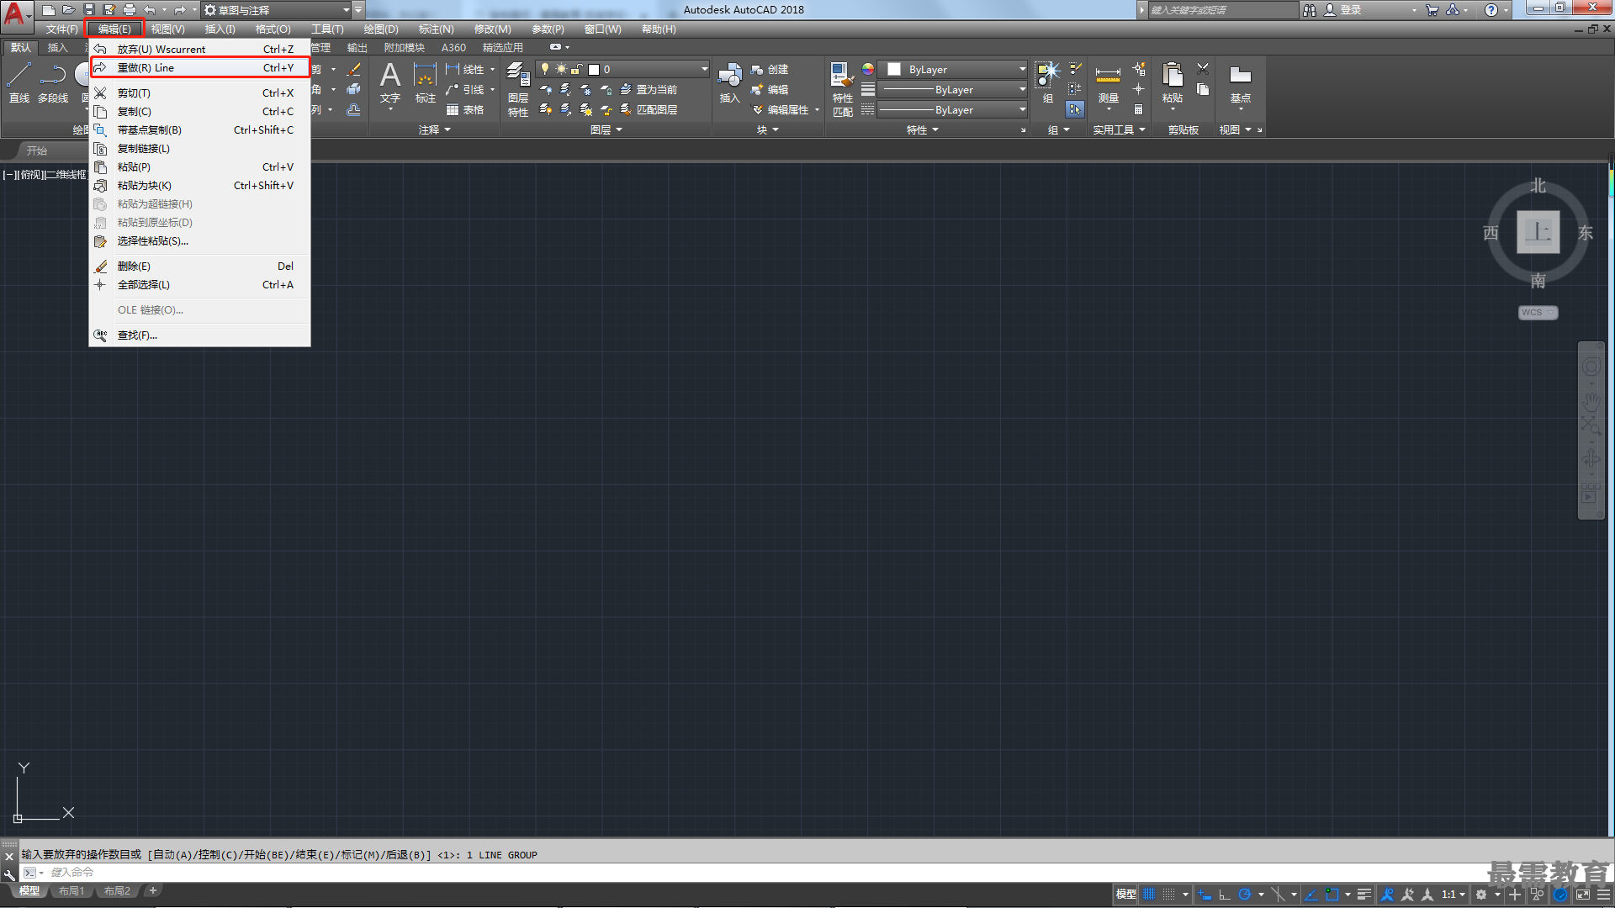Expand the 块 panel arrow
This screenshot has width=1615, height=908.
(x=776, y=130)
